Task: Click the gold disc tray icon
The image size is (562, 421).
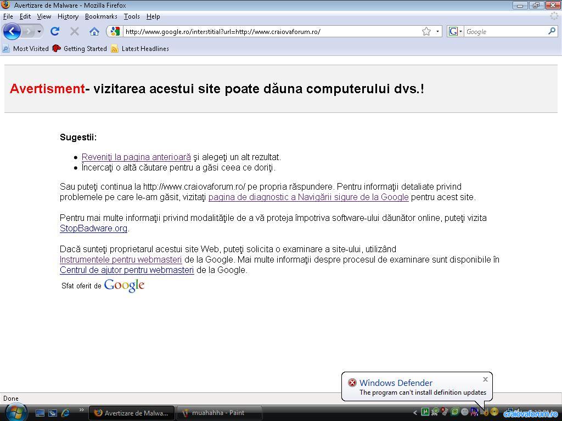Action: point(494,412)
